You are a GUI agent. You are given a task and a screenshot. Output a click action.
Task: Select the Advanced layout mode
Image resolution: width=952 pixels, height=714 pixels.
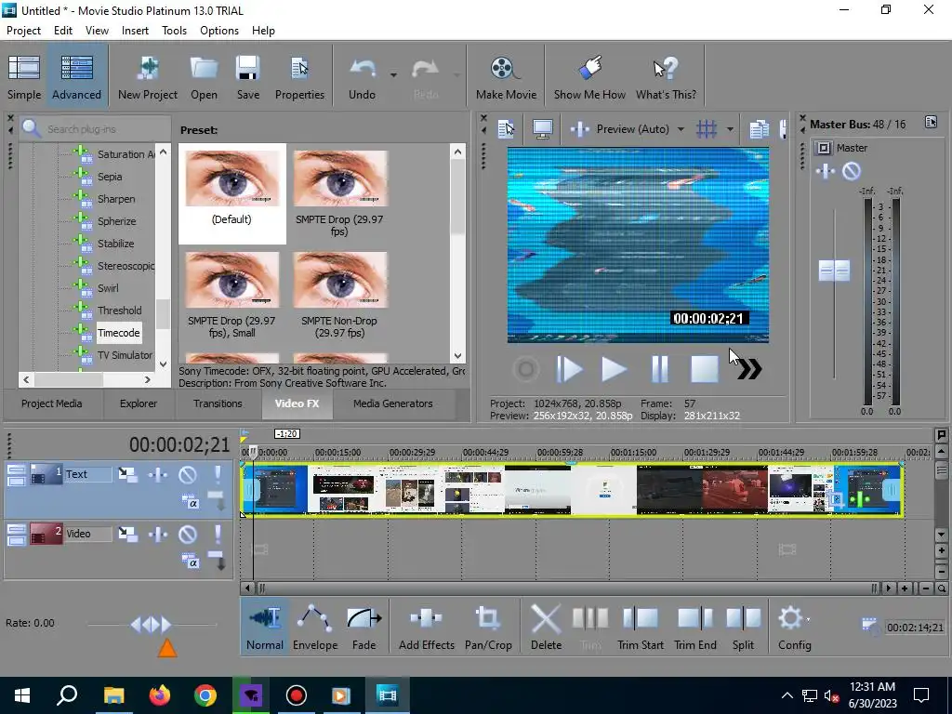[x=76, y=76]
